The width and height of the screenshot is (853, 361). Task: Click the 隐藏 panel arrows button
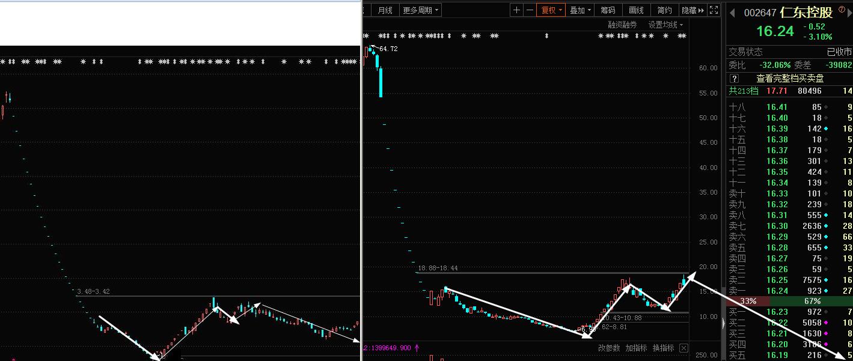click(692, 10)
